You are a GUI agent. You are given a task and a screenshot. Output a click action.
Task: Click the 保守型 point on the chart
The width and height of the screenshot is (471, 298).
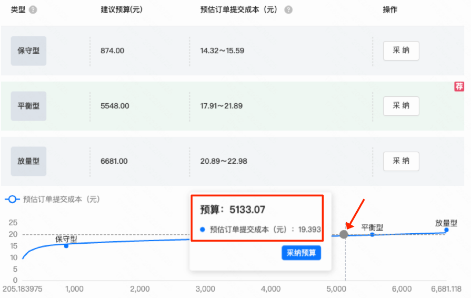click(x=66, y=246)
